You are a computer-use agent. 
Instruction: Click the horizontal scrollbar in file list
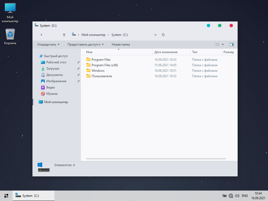pyautogui.click(x=156, y=159)
